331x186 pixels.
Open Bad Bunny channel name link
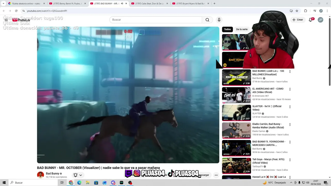tap(52, 174)
